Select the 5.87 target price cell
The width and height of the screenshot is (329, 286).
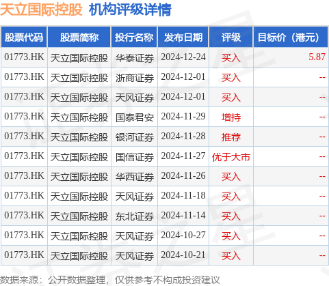[x=317, y=57]
